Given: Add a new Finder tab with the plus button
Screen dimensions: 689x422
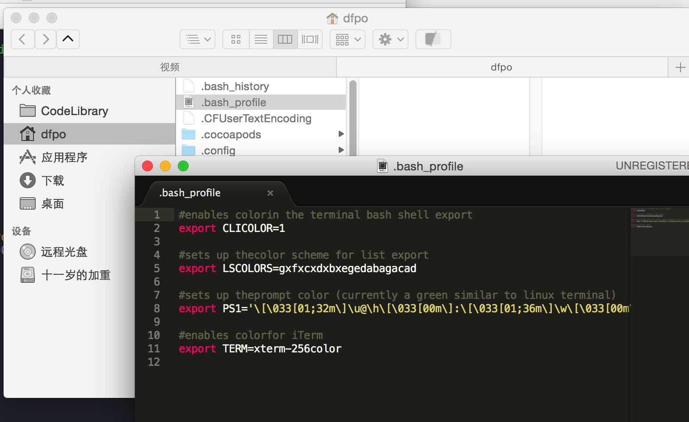Looking at the screenshot, I should 680,67.
